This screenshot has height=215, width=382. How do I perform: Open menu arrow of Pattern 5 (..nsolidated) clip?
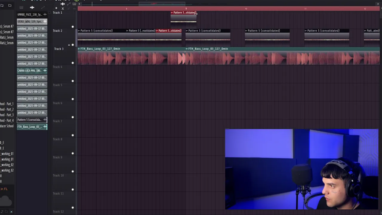pos(127,30)
